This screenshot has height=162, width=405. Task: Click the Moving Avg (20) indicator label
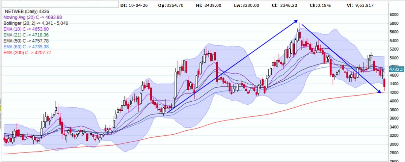(32, 17)
